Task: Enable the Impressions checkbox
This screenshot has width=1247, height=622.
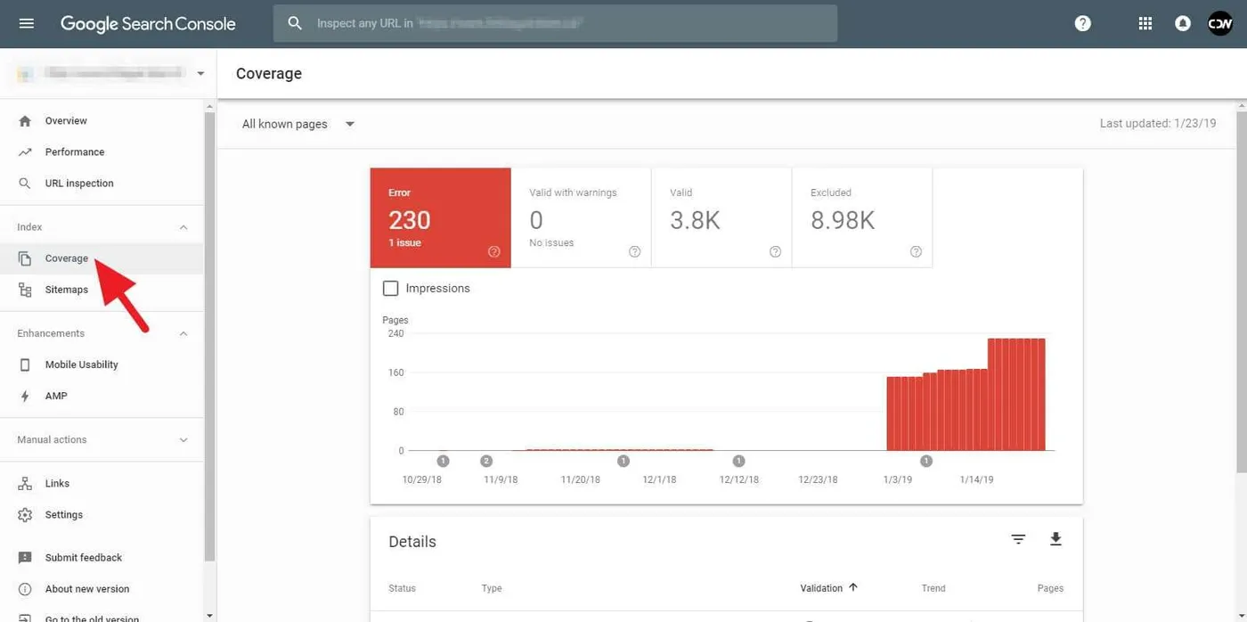Action: [390, 289]
